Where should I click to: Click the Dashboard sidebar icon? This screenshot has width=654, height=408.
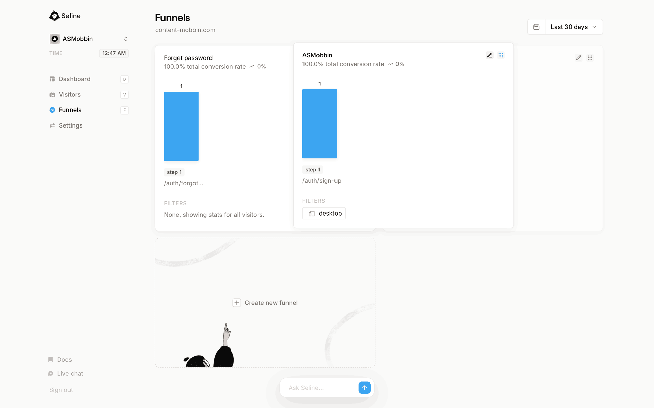[x=52, y=79]
